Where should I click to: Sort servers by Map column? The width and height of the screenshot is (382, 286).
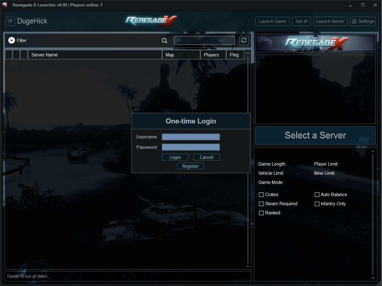(x=181, y=55)
